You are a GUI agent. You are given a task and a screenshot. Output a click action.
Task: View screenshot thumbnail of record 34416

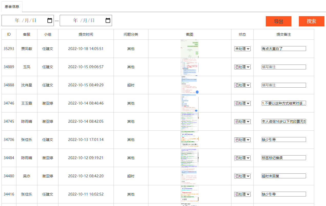click(190, 194)
